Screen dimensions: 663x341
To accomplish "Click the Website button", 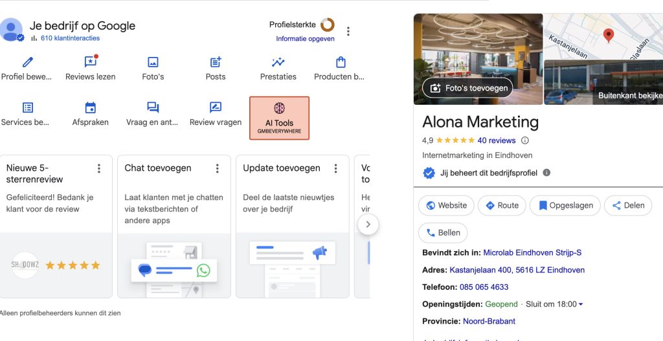I will (x=446, y=205).
